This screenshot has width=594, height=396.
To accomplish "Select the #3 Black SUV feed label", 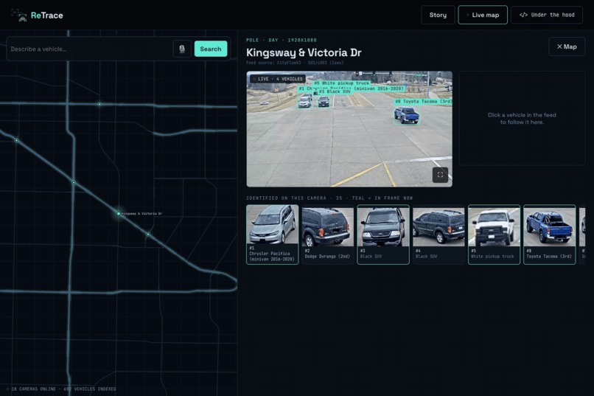I will 335,91.
